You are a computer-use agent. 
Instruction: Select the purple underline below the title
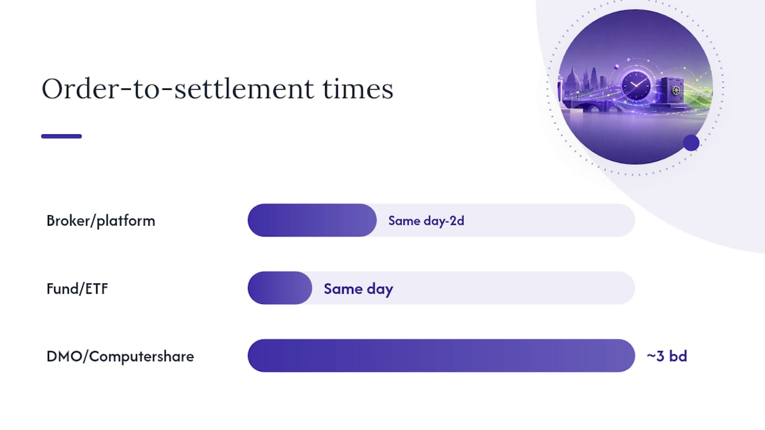click(62, 136)
